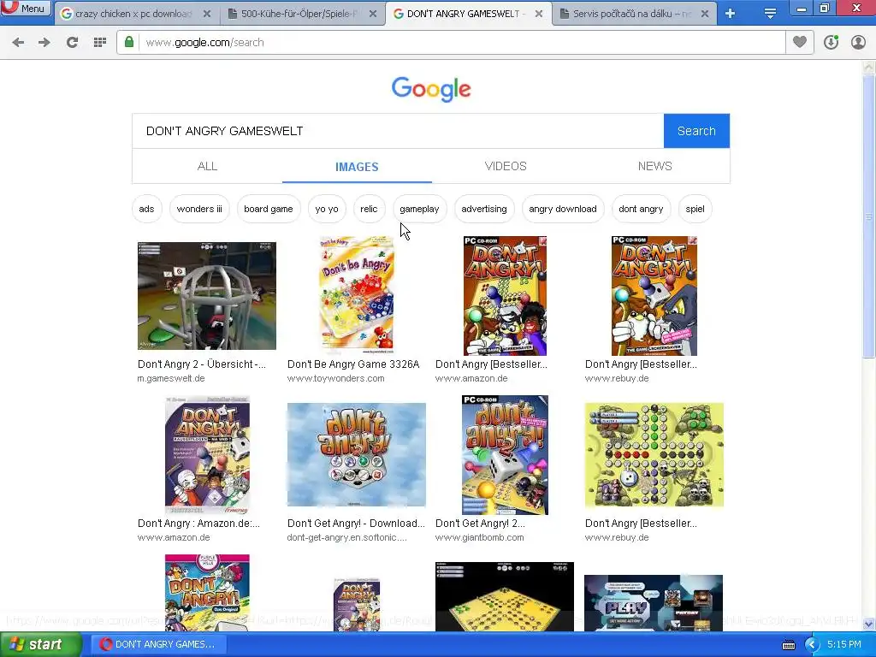The width and height of the screenshot is (876, 657).
Task: Click the dont-get-angry.en.softonic source link
Action: coord(347,537)
